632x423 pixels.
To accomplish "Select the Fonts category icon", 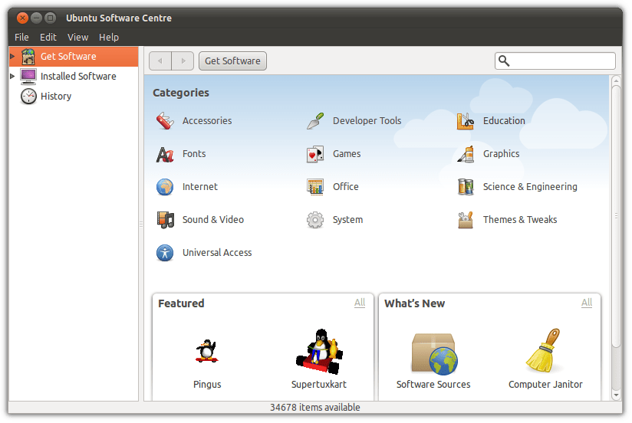I will (x=165, y=154).
